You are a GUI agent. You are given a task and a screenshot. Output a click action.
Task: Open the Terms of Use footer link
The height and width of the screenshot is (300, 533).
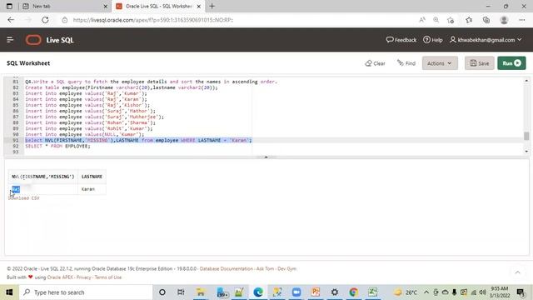tap(107, 277)
